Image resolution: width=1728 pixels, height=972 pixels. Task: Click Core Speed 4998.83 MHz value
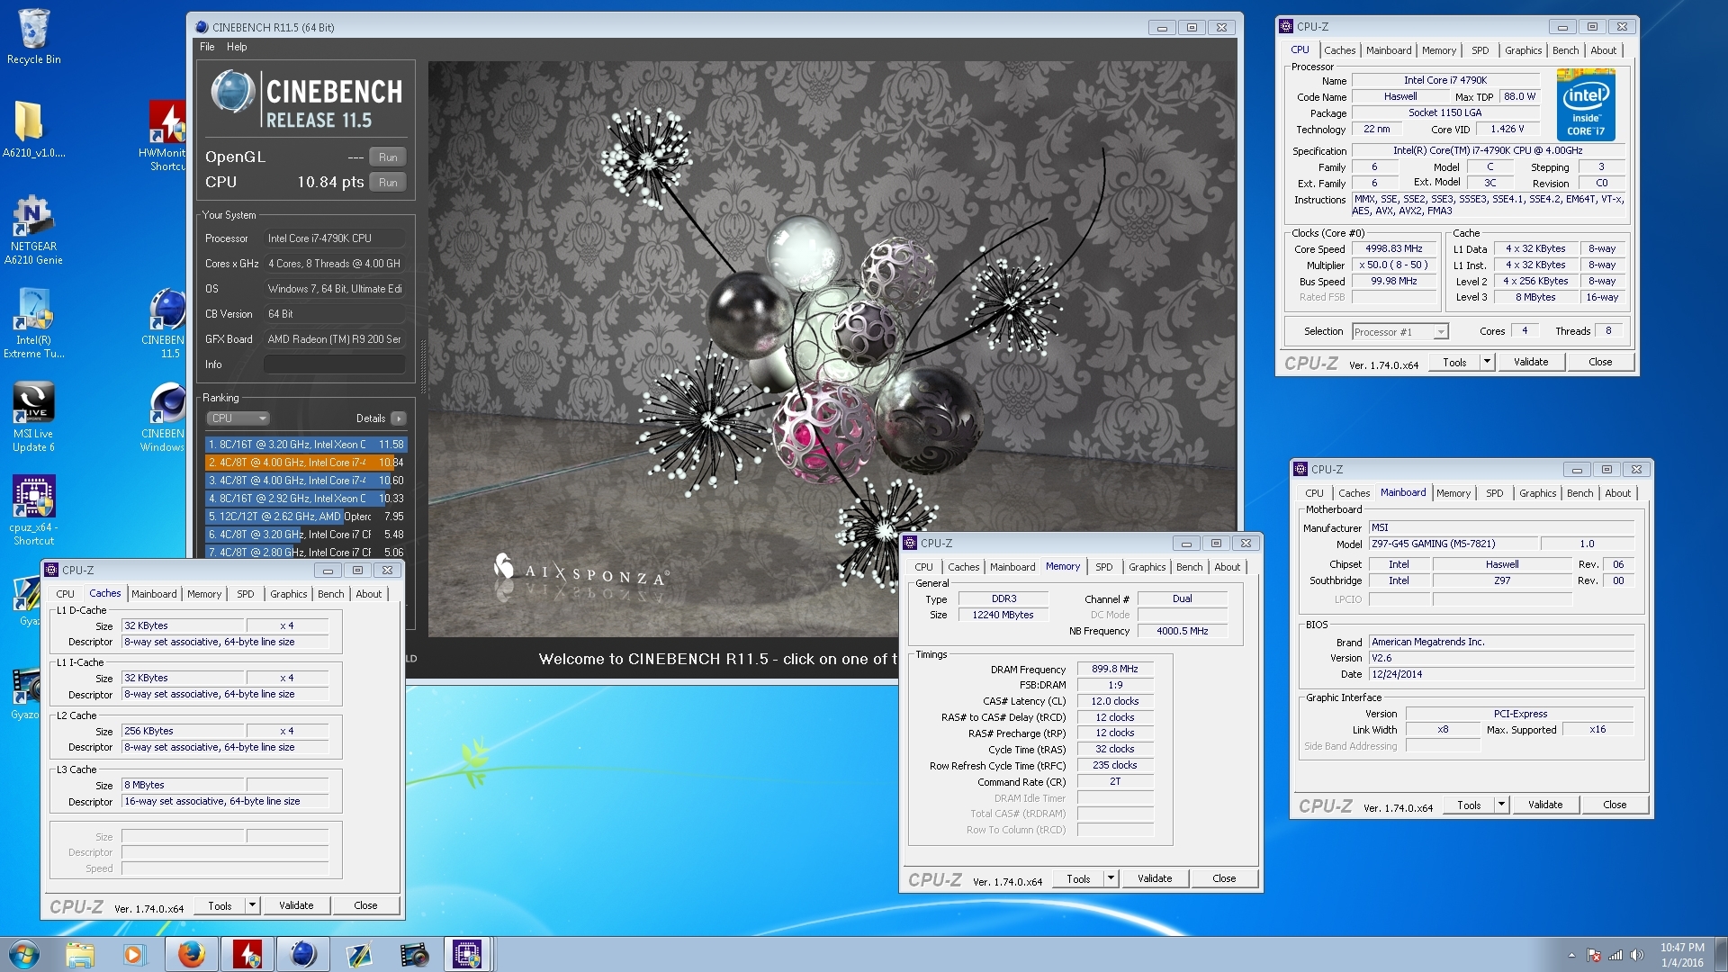[x=1393, y=249]
